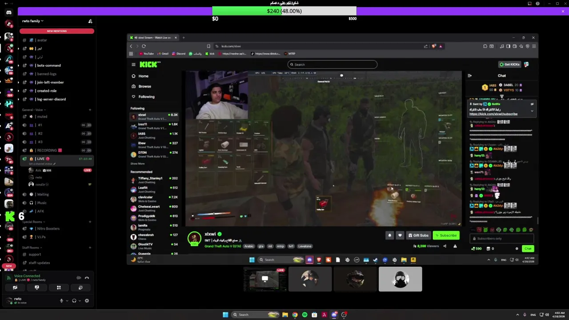Screen dimensions: 569x320
Task: Open the Discord soundboard icon
Action: [80, 288]
